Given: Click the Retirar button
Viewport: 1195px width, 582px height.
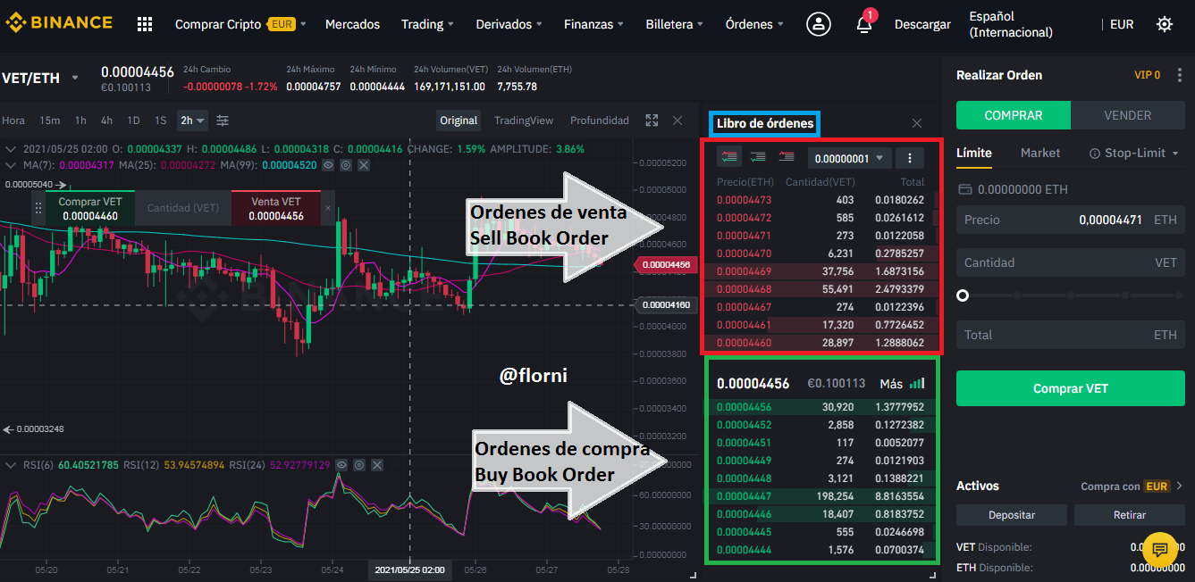Looking at the screenshot, I should click(x=1130, y=515).
